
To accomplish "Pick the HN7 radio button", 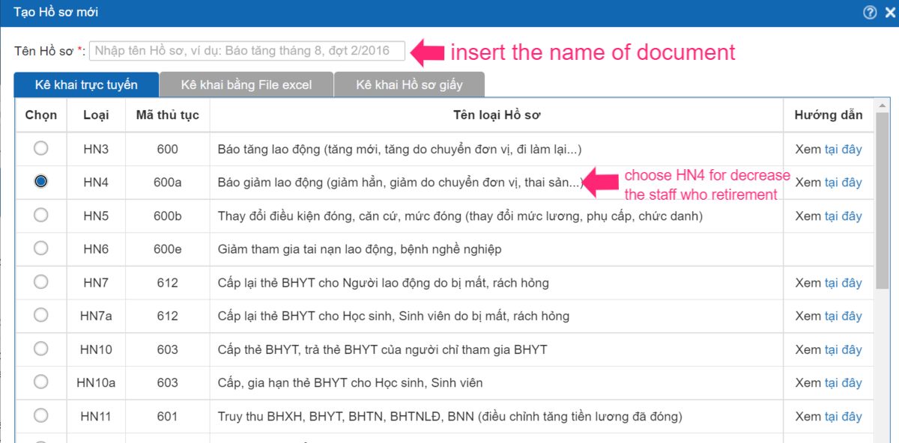I will 41,282.
